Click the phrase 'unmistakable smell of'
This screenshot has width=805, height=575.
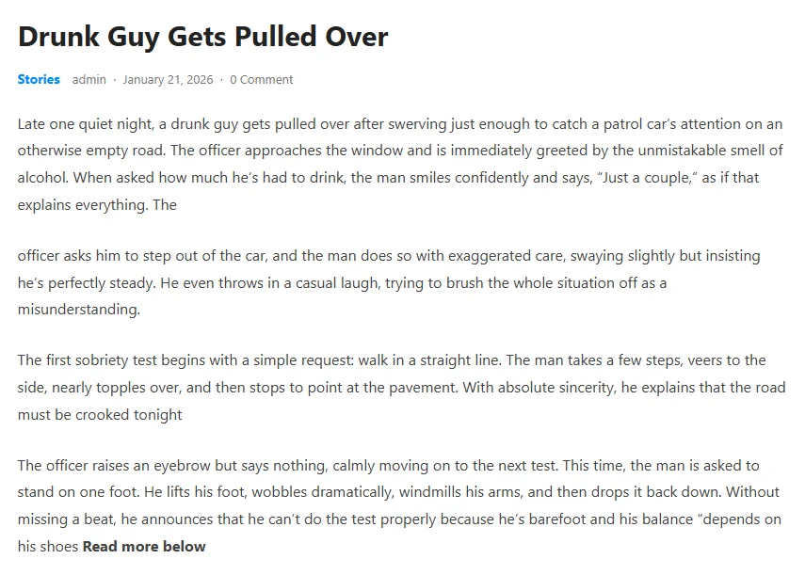tap(711, 151)
